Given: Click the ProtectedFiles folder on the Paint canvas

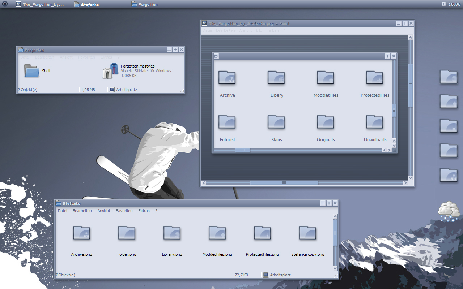Looking at the screenshot, I should (x=375, y=78).
